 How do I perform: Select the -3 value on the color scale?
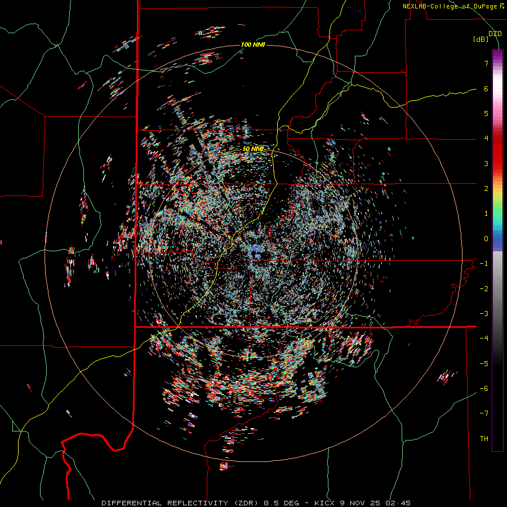tap(484, 314)
